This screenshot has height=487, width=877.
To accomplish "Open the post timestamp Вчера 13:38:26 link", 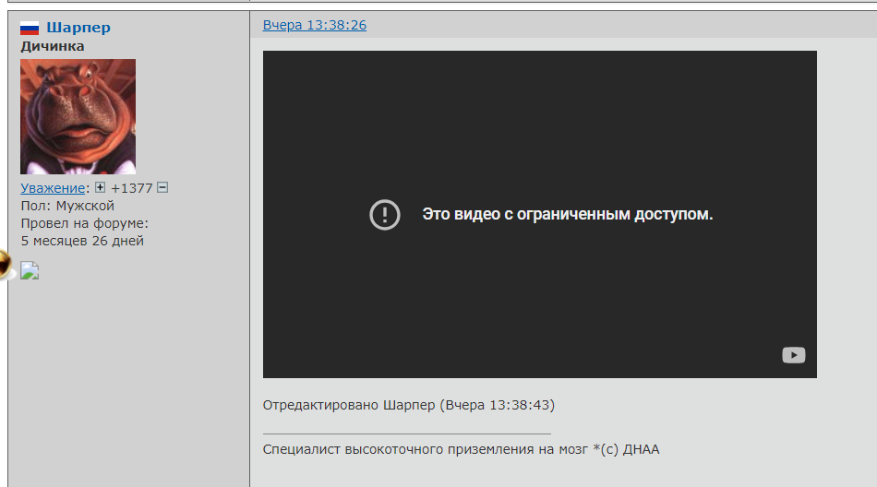I will pyautogui.click(x=315, y=25).
